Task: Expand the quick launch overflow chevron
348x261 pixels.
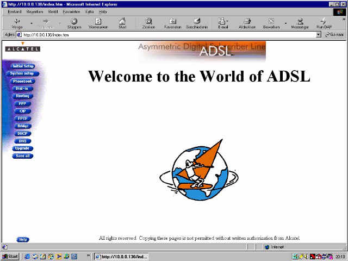Action: click(x=88, y=255)
